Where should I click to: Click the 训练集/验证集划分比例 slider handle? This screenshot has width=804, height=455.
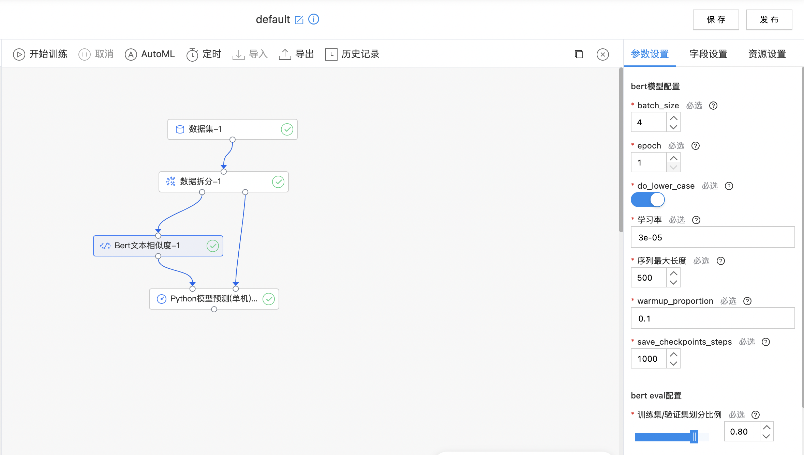[694, 437]
